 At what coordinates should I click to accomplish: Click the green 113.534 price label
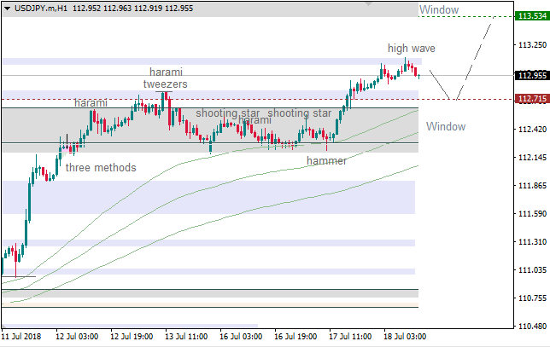(531, 16)
